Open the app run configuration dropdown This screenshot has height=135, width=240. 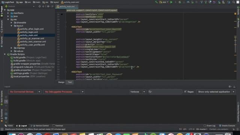click(164, 2)
